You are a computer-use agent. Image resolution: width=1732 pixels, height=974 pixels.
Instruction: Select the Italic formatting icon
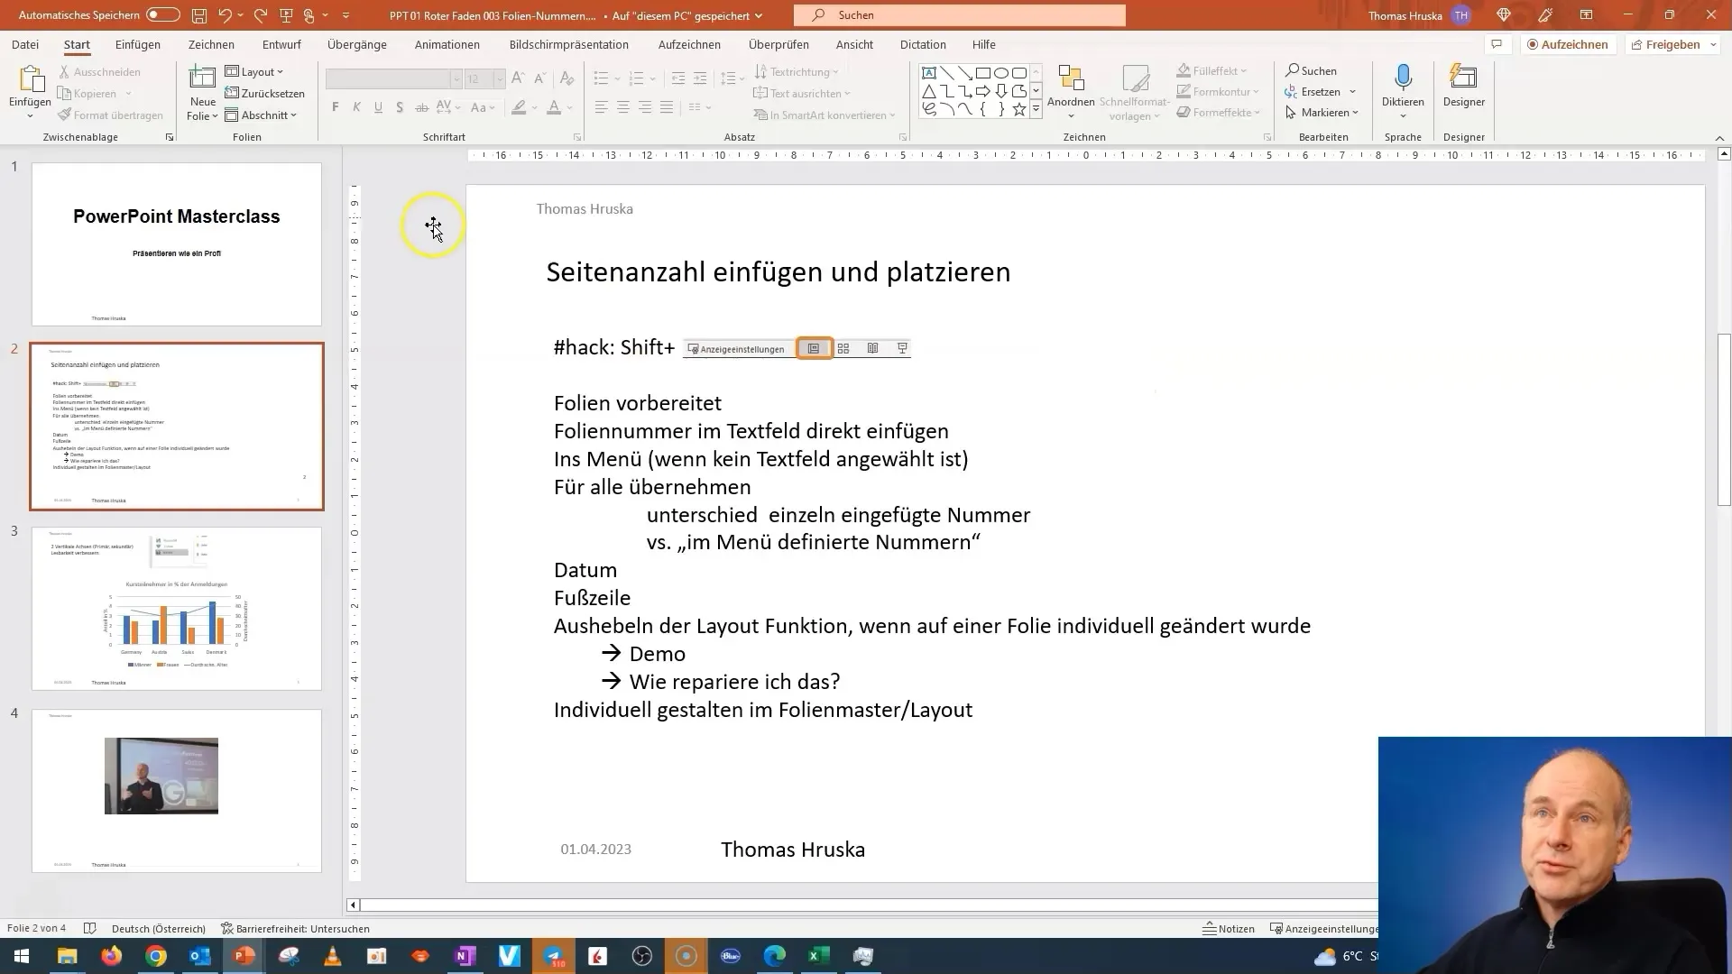coord(357,108)
